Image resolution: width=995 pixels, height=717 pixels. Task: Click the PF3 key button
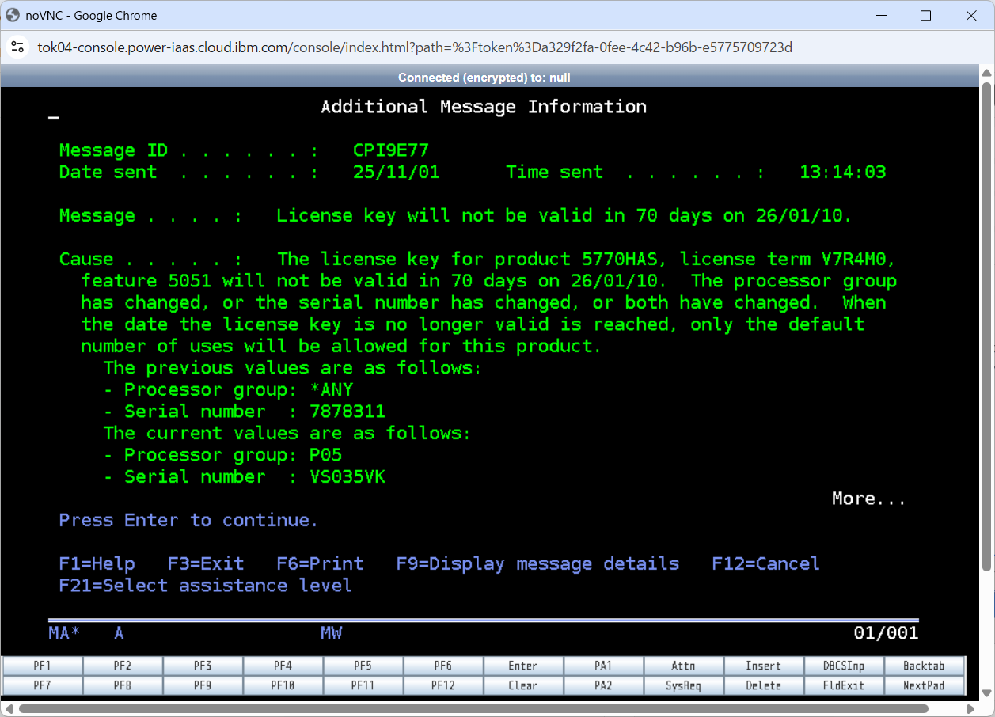pos(203,666)
